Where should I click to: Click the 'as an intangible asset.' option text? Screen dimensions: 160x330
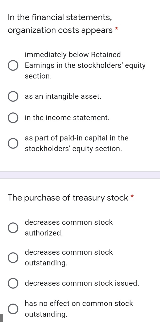63,96
